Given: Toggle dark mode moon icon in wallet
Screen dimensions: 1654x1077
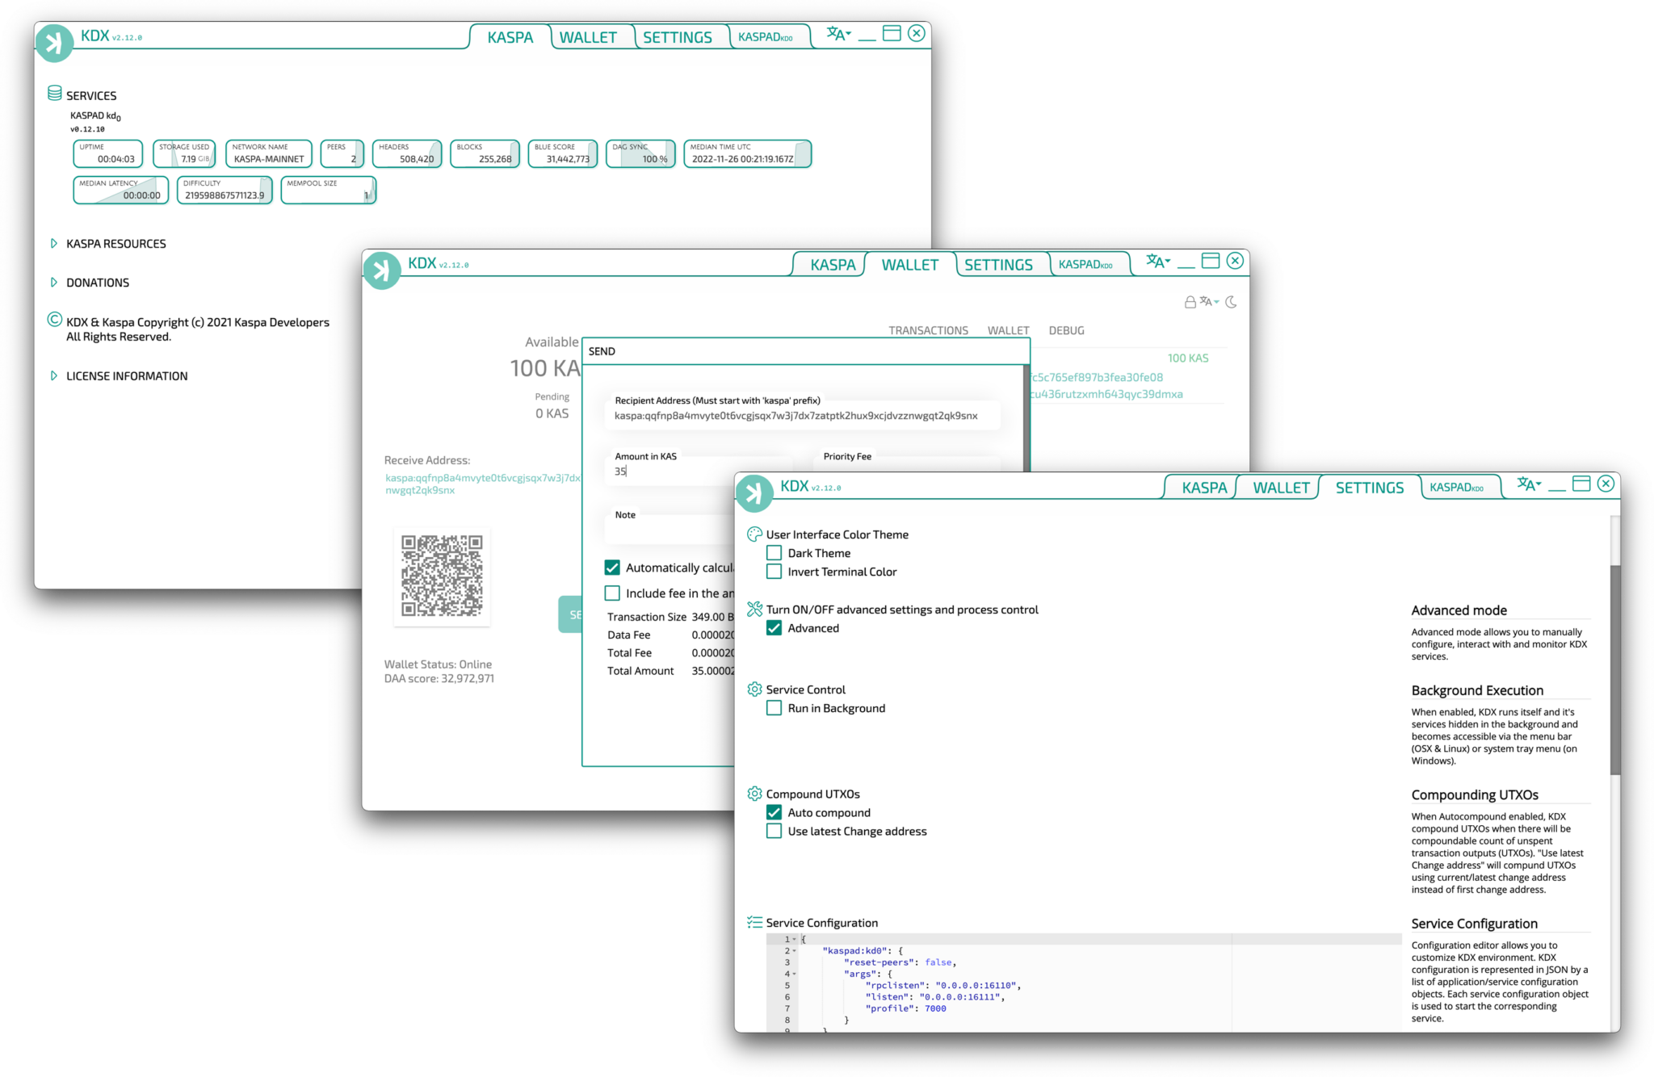Looking at the screenshot, I should [1231, 302].
